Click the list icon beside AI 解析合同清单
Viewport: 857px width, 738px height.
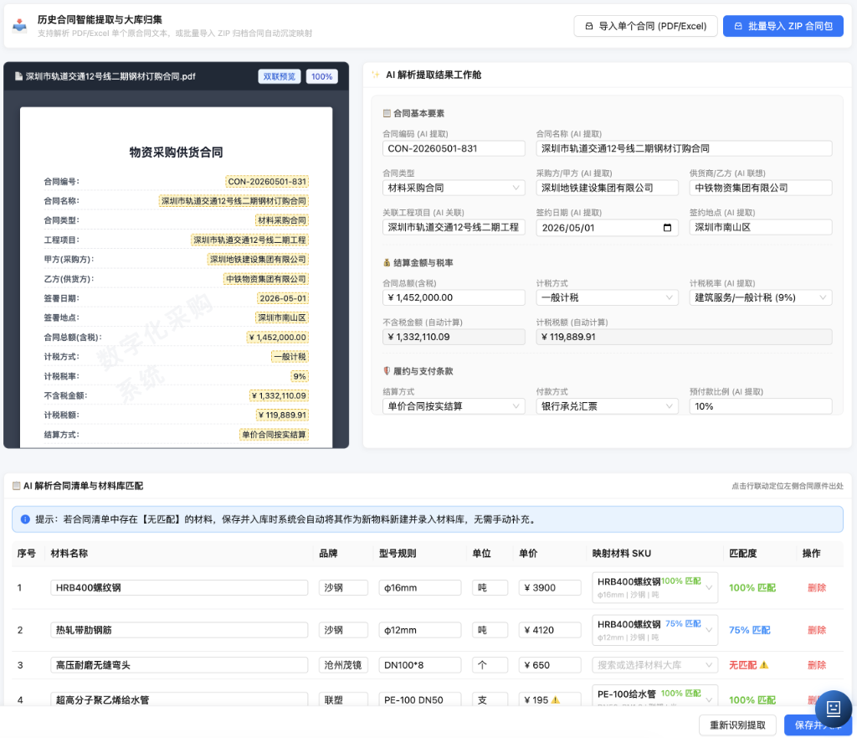pyautogui.click(x=17, y=486)
